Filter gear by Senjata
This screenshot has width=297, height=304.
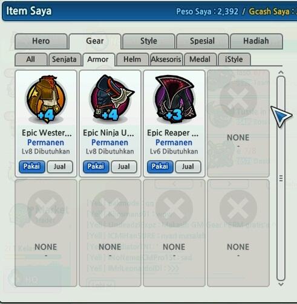coord(65,59)
